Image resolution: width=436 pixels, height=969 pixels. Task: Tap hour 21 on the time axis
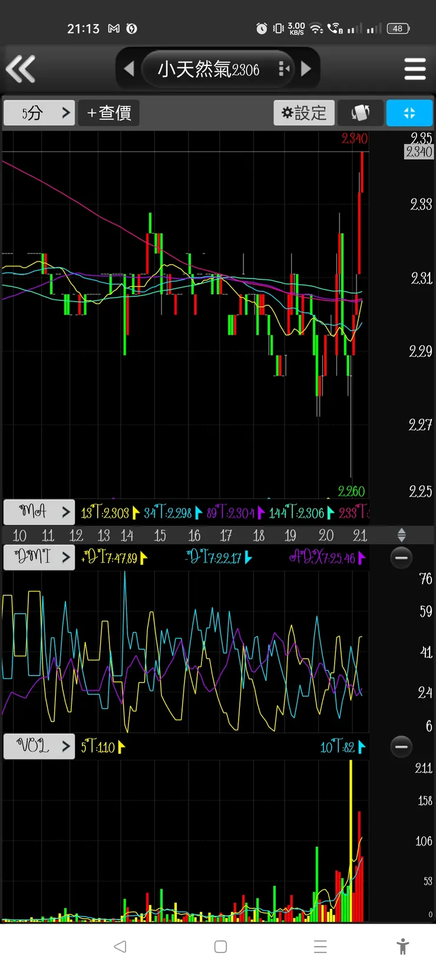360,535
